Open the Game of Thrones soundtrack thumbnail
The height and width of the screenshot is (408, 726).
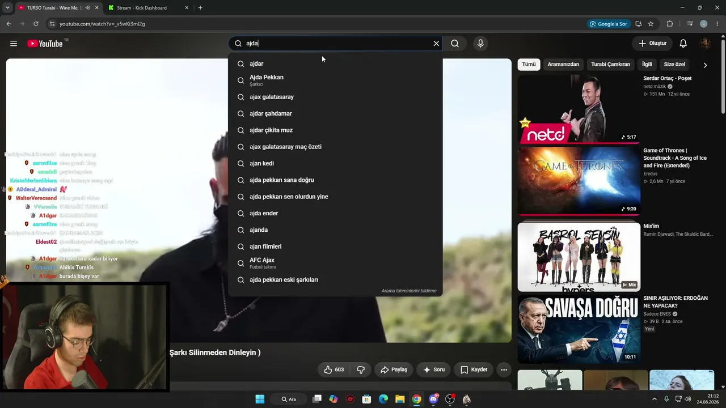[579, 181]
